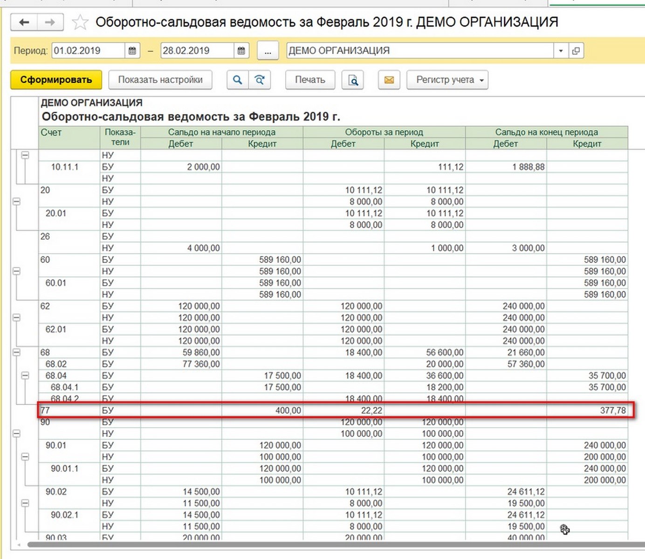Open organization link button beside dropdown
This screenshot has width=645, height=559.
pyautogui.click(x=576, y=51)
